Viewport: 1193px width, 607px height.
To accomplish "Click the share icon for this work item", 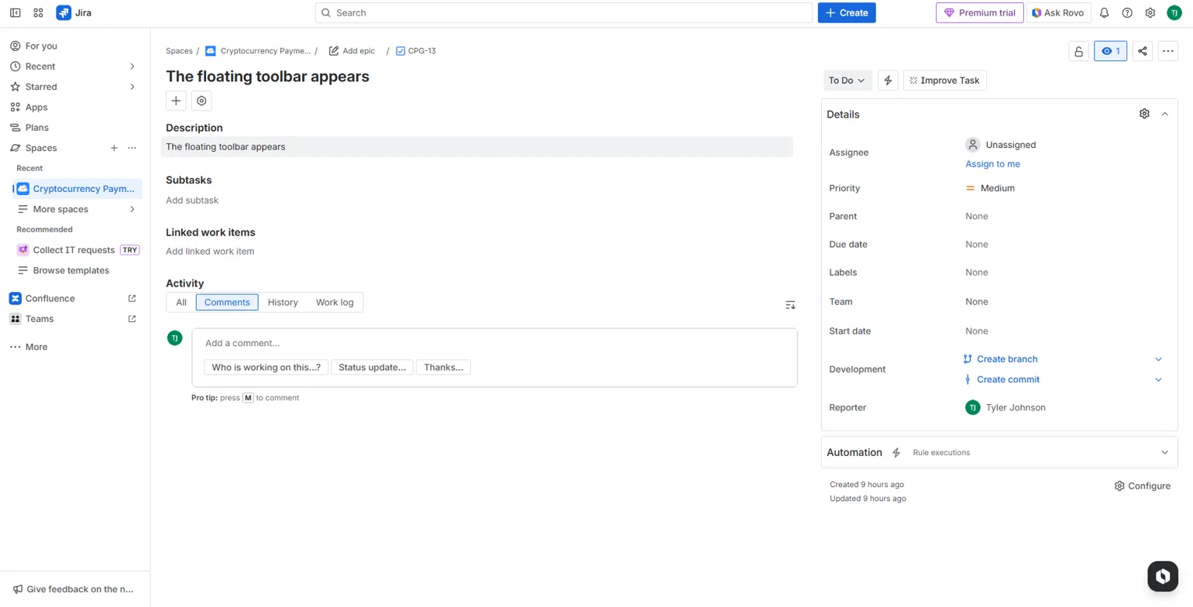I will [x=1142, y=51].
